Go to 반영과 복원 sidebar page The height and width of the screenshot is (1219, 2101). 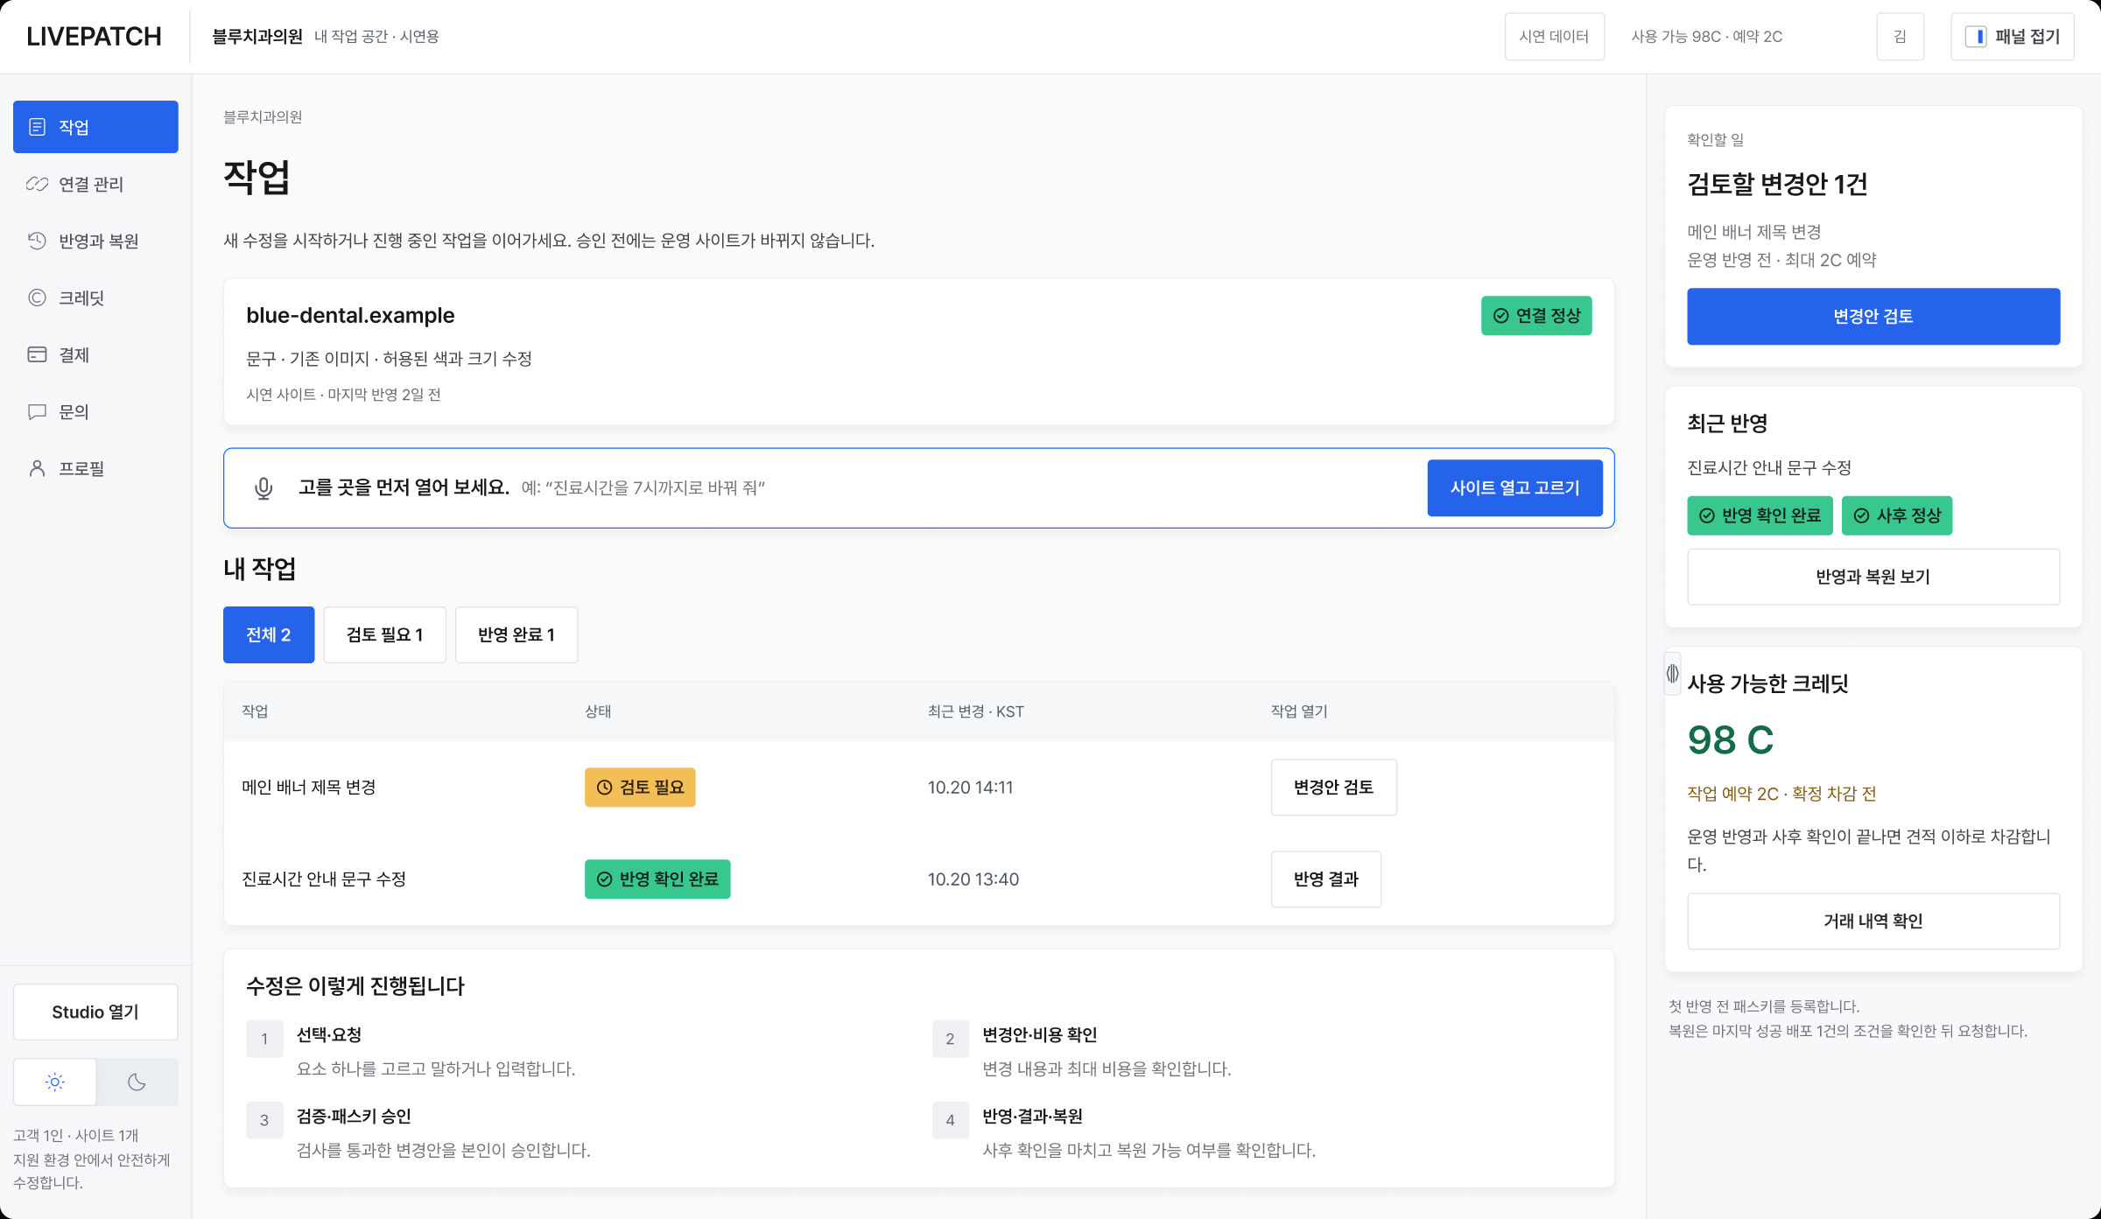(x=95, y=241)
